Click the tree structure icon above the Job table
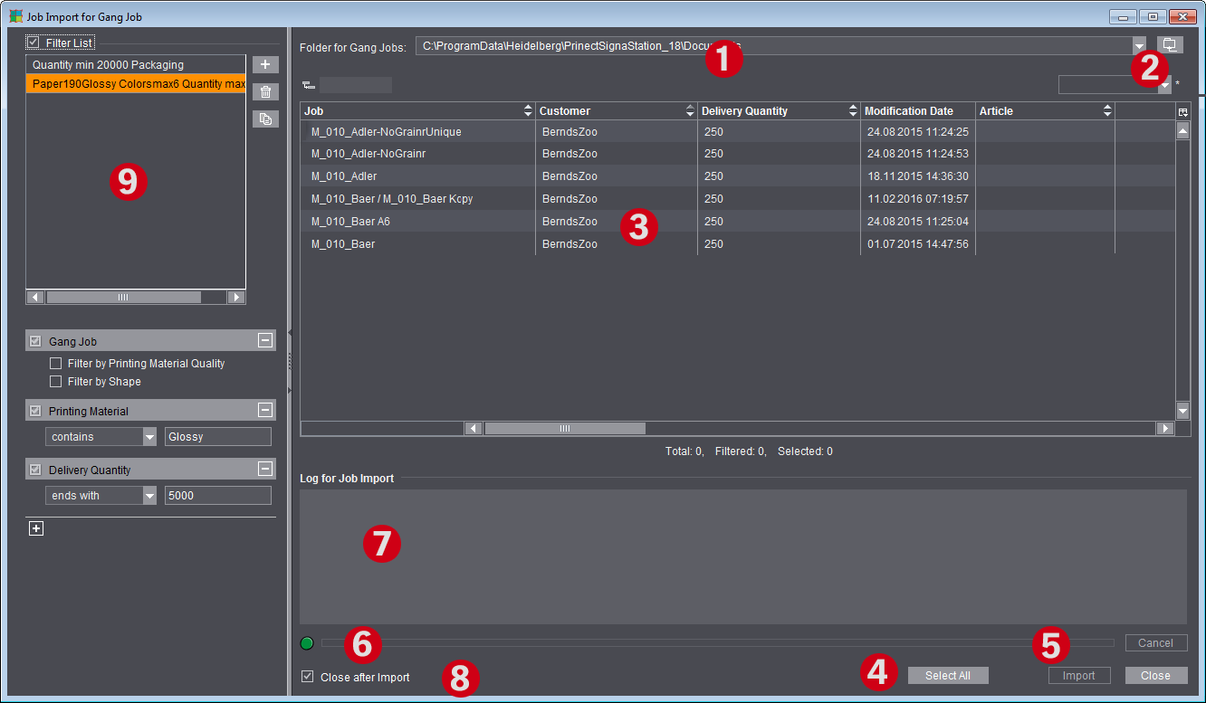This screenshot has width=1206, height=703. coord(309,86)
